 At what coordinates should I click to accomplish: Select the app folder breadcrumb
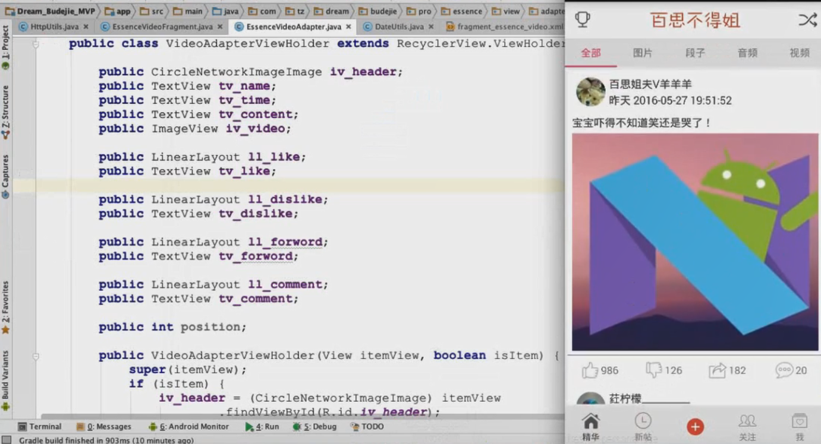(117, 11)
